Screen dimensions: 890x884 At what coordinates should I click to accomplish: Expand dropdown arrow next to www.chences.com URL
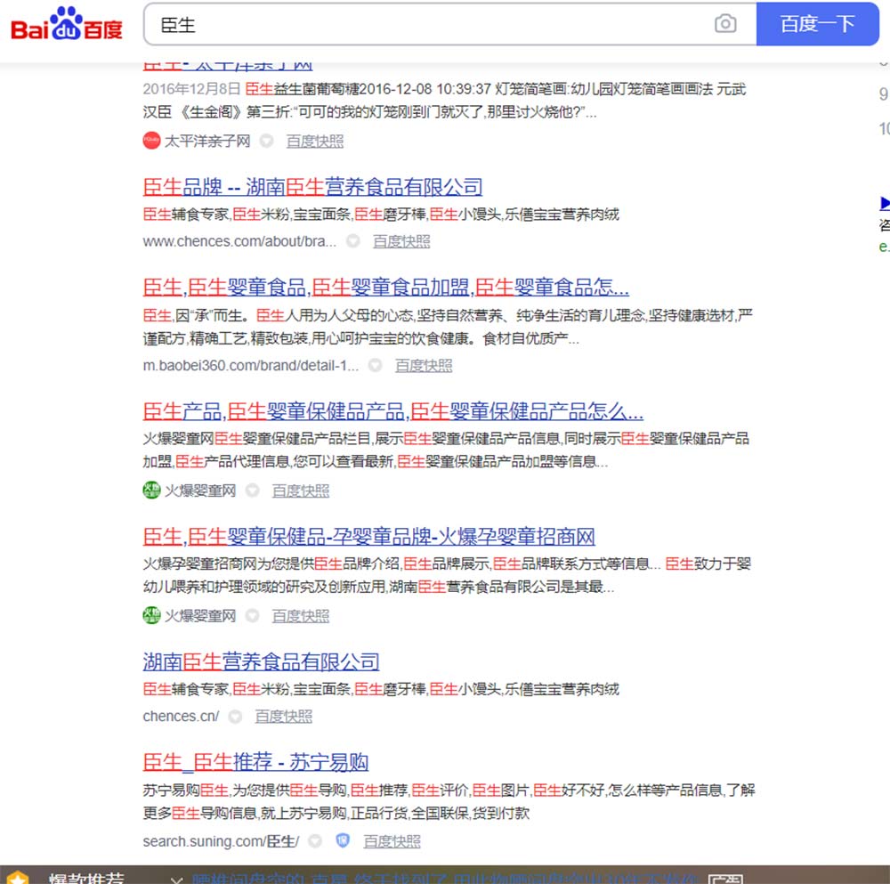click(x=353, y=241)
